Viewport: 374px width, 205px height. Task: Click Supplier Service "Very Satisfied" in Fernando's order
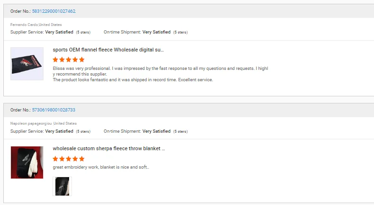59,32
